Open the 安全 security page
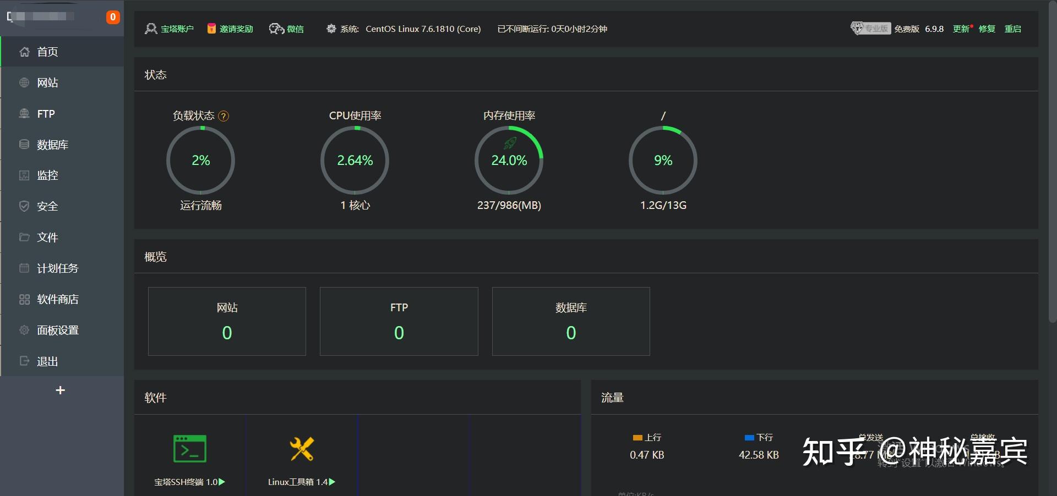Screen dimensions: 1057x496 point(62,206)
